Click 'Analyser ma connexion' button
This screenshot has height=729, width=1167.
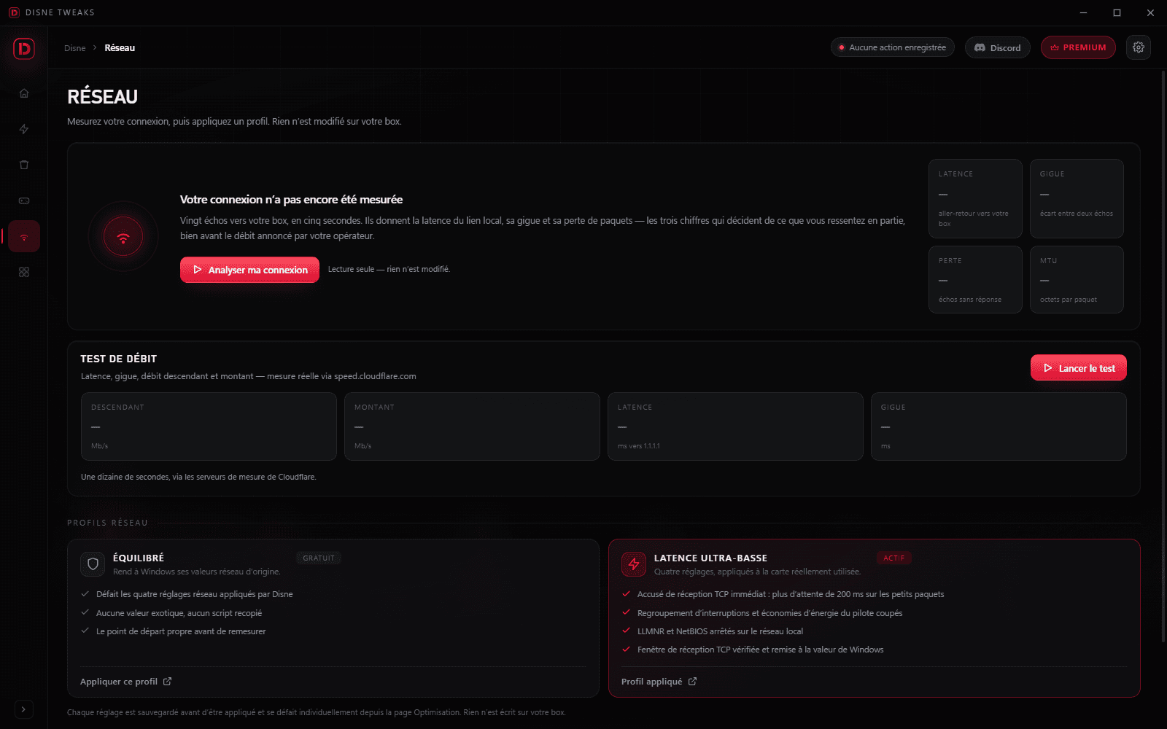coord(249,270)
